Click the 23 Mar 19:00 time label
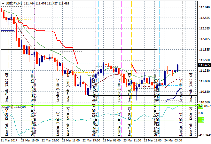The width and height of the screenshot is (211, 144). coord(152,140)
